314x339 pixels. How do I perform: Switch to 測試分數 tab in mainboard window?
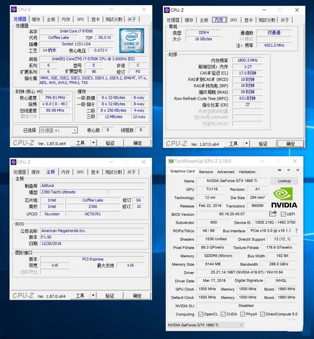pos(113,172)
